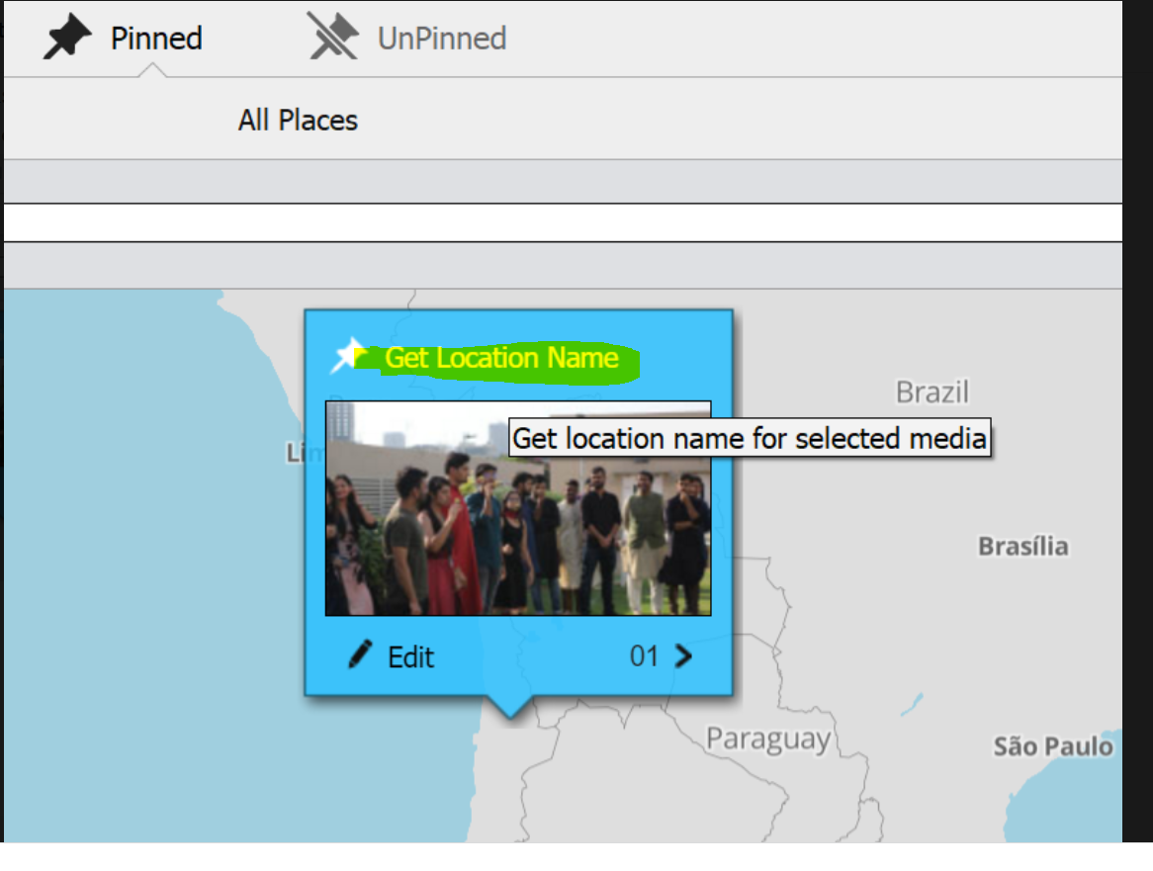Click the white pin icon inside the blue popup
The height and width of the screenshot is (871, 1153).
346,354
